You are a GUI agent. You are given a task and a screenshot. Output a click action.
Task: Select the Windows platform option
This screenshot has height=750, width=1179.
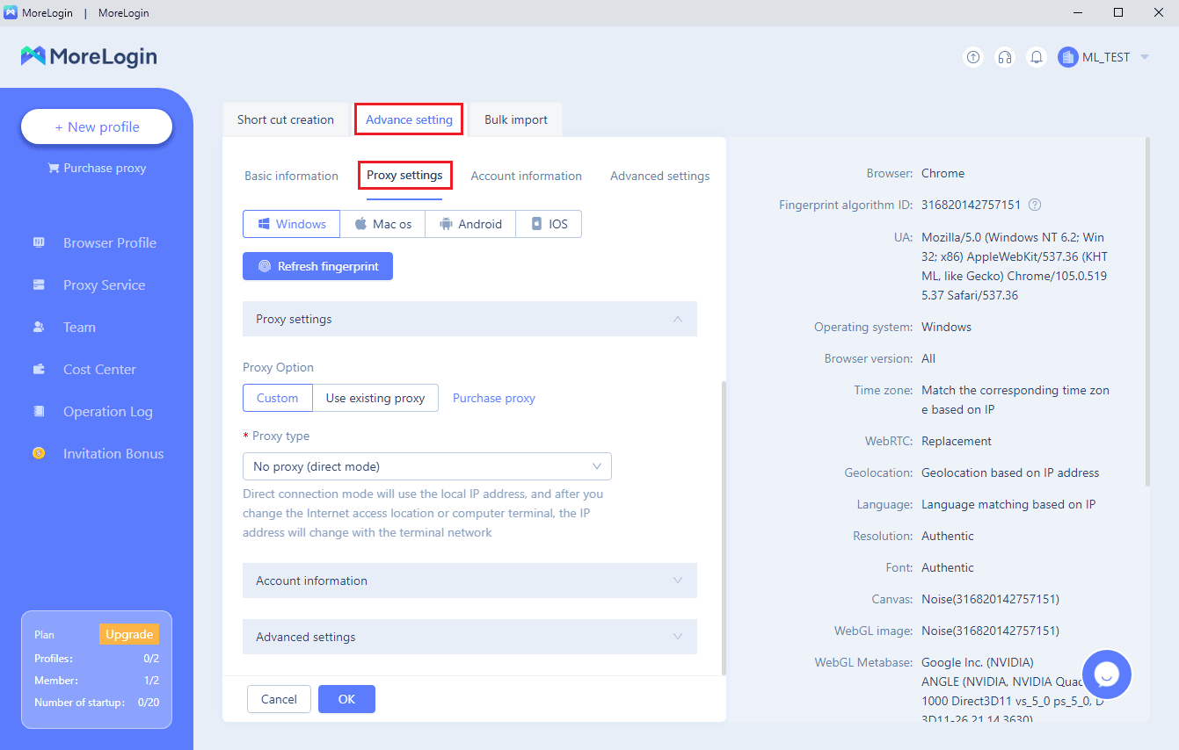click(292, 224)
